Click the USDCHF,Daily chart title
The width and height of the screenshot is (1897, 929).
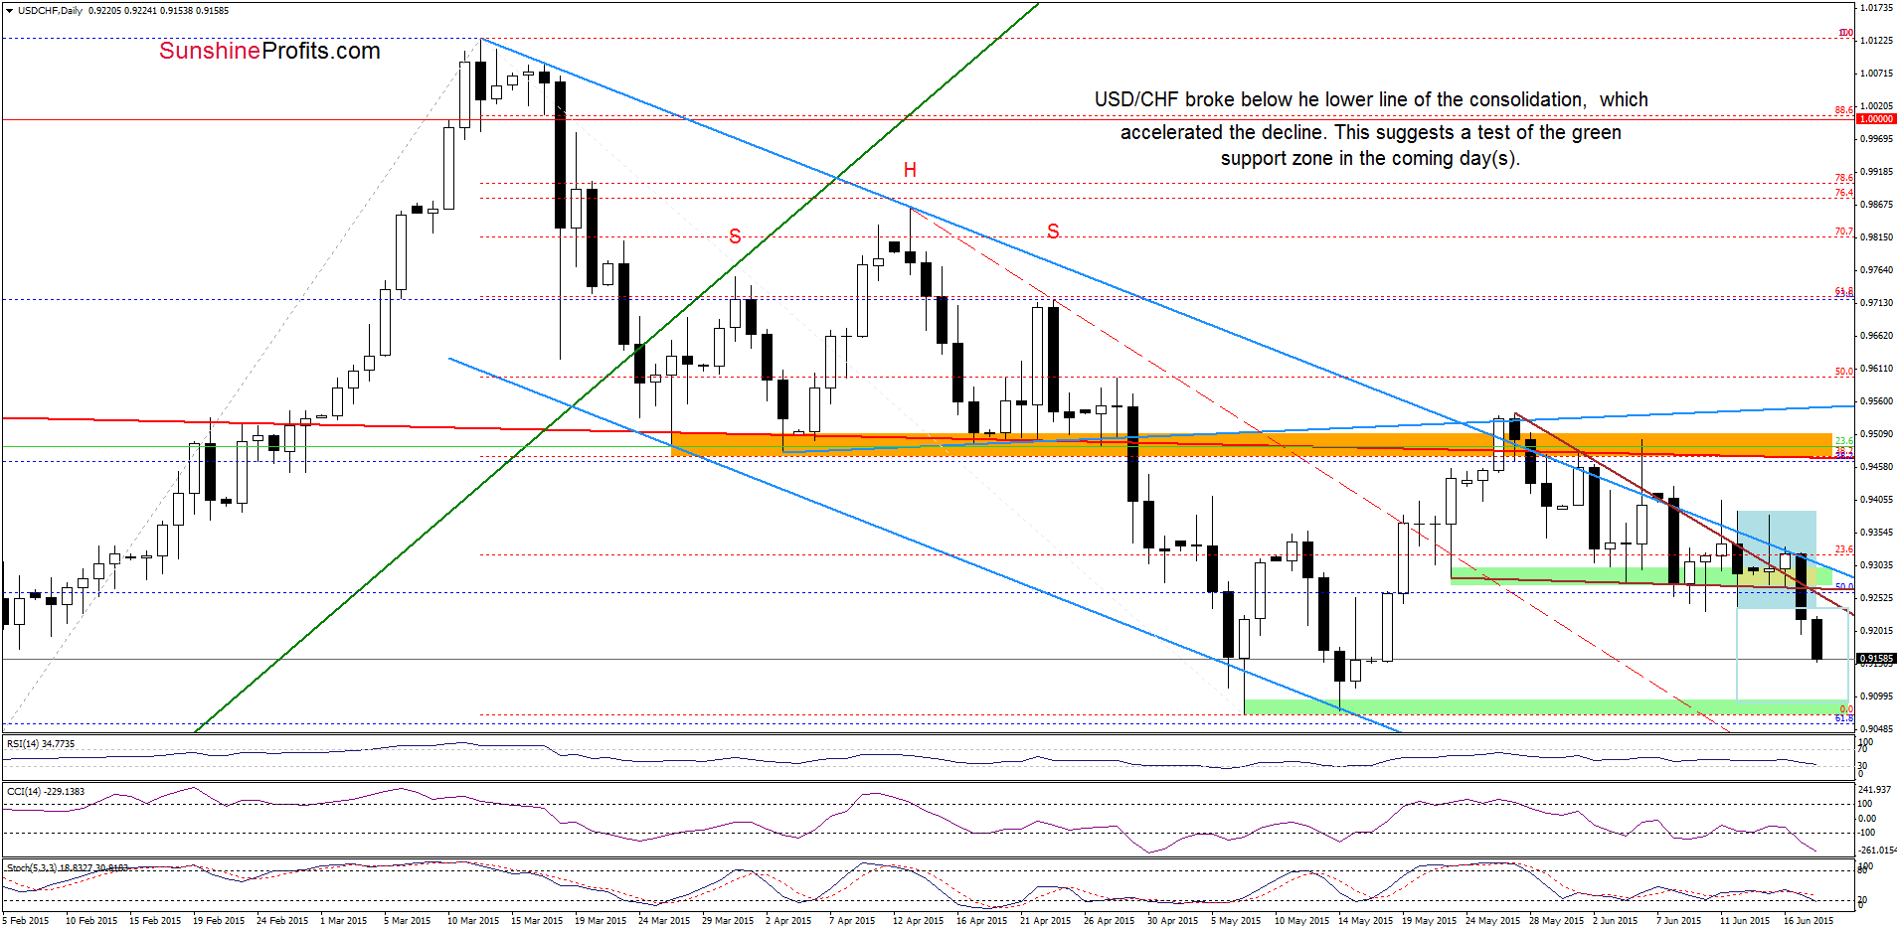pos(50,11)
